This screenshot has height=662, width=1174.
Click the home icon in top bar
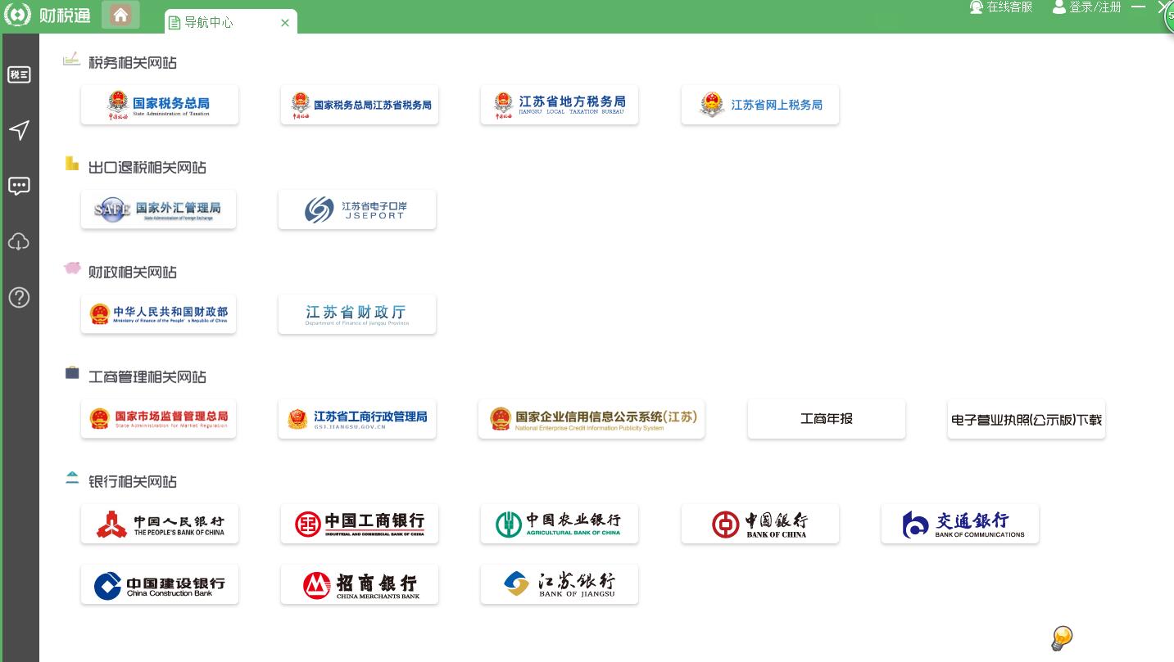120,15
